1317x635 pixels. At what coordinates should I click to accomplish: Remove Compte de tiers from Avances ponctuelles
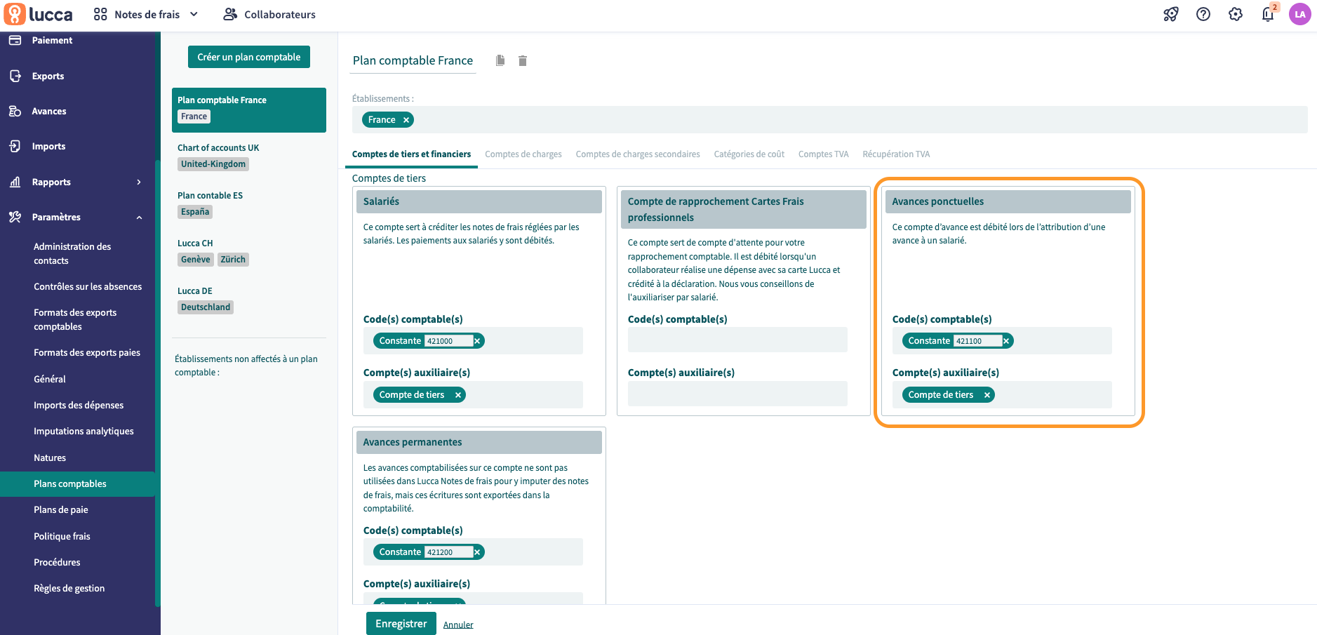[x=987, y=395]
